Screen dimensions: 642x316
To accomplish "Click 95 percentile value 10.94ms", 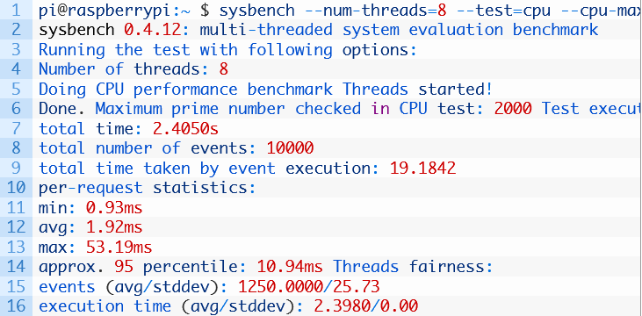I will click(290, 267).
